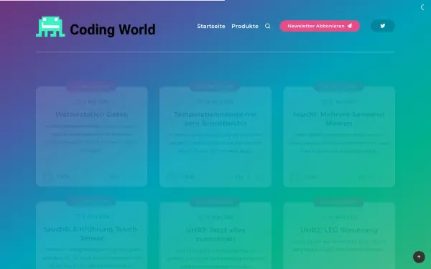Open Temperaturanzeige mit dem Schrittmotor post
The image size is (431, 269).
215,119
